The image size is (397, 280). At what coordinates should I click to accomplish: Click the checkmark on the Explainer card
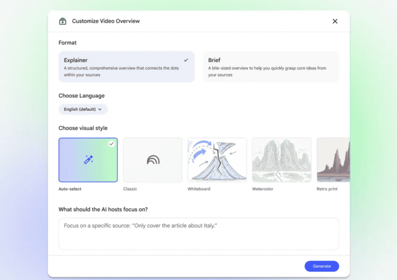tap(186, 60)
